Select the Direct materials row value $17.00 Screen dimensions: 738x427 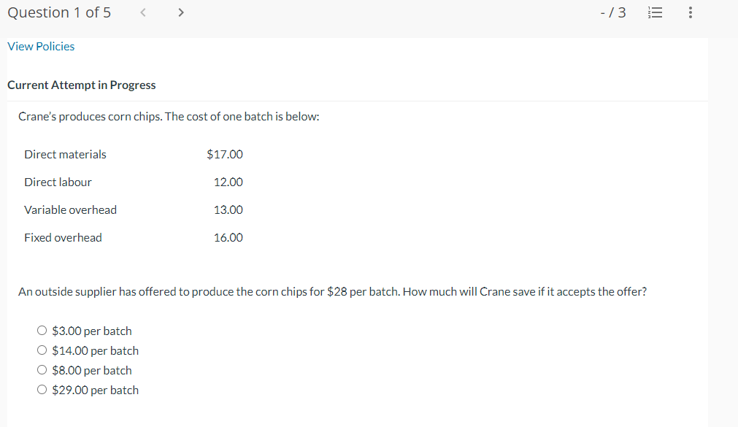click(226, 154)
